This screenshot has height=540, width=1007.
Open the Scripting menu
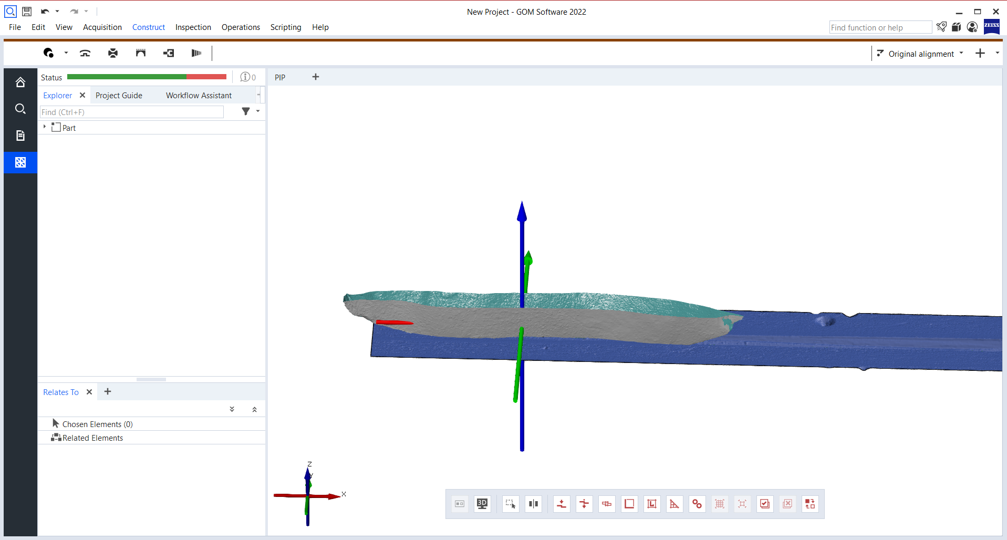click(x=286, y=27)
